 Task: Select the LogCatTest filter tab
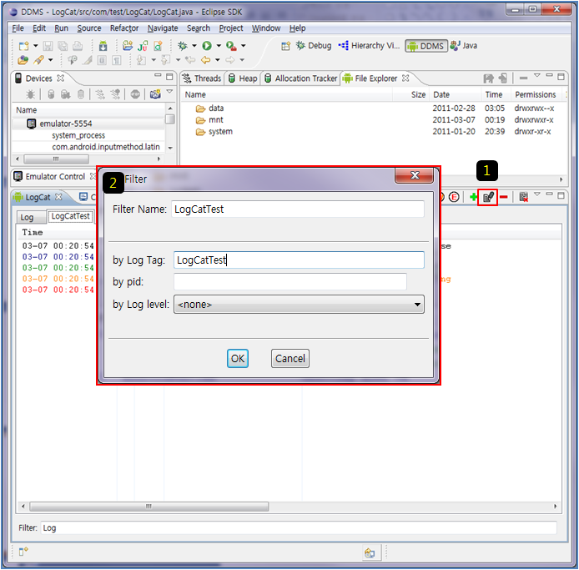[70, 216]
